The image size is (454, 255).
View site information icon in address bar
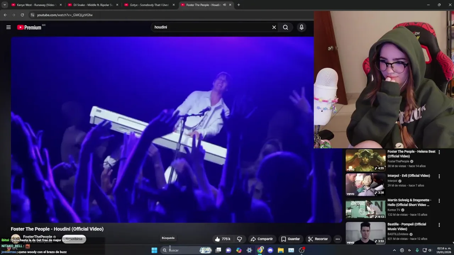pos(32,15)
